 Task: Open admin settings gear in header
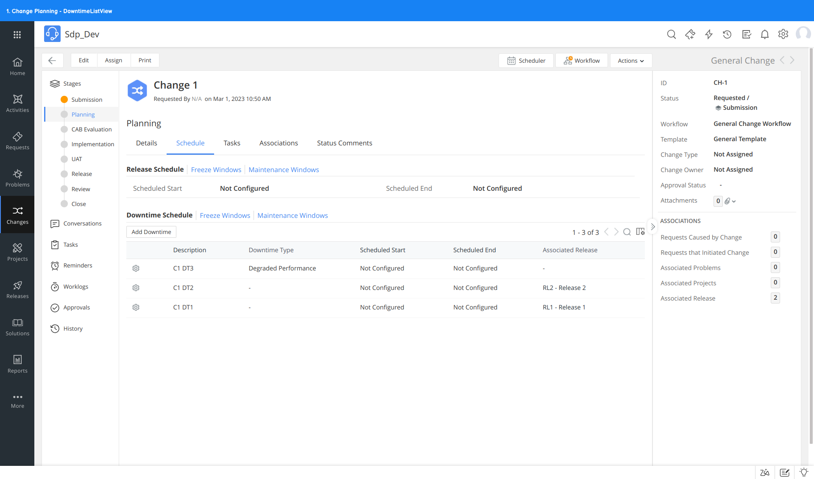click(x=783, y=34)
